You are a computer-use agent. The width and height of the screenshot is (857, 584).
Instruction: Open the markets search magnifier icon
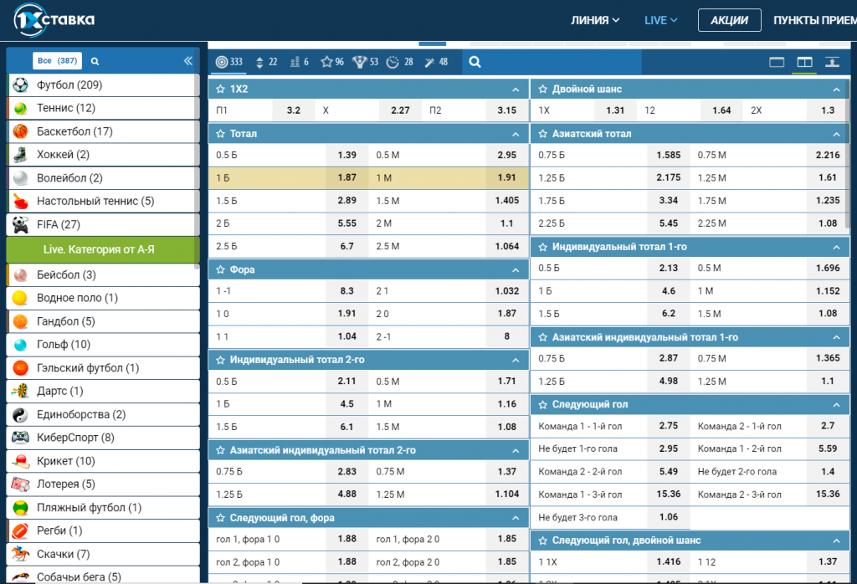475,62
